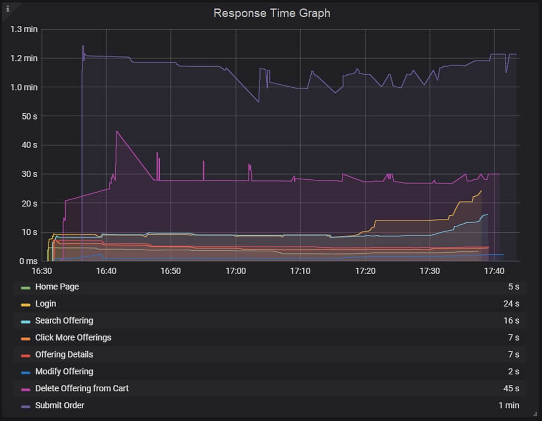Click the Click More Offerings legend label

73,337
